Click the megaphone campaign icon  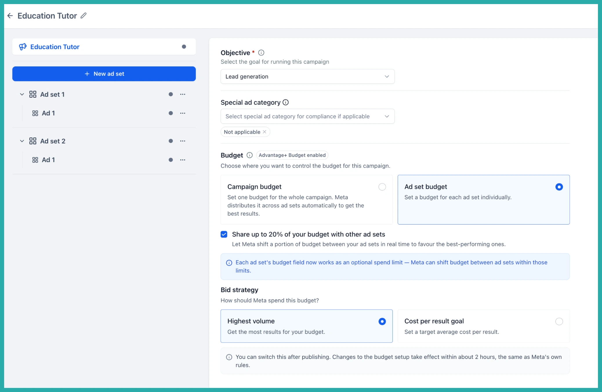(x=23, y=47)
